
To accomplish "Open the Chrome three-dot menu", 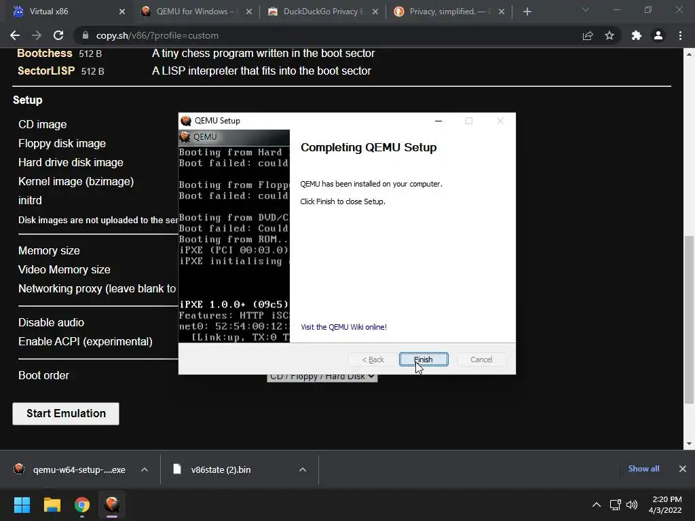I will [x=680, y=35].
